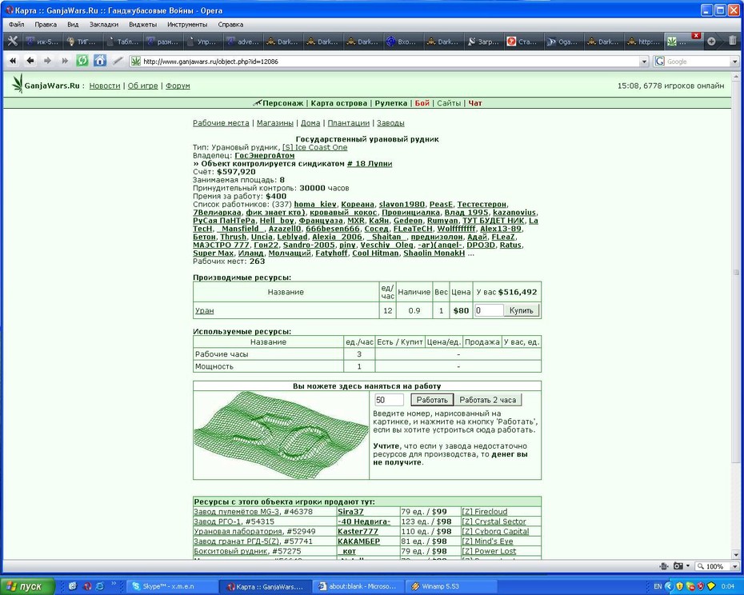This screenshot has height=595, width=744.
Task: Open the Персонаж link
Action: (282, 103)
